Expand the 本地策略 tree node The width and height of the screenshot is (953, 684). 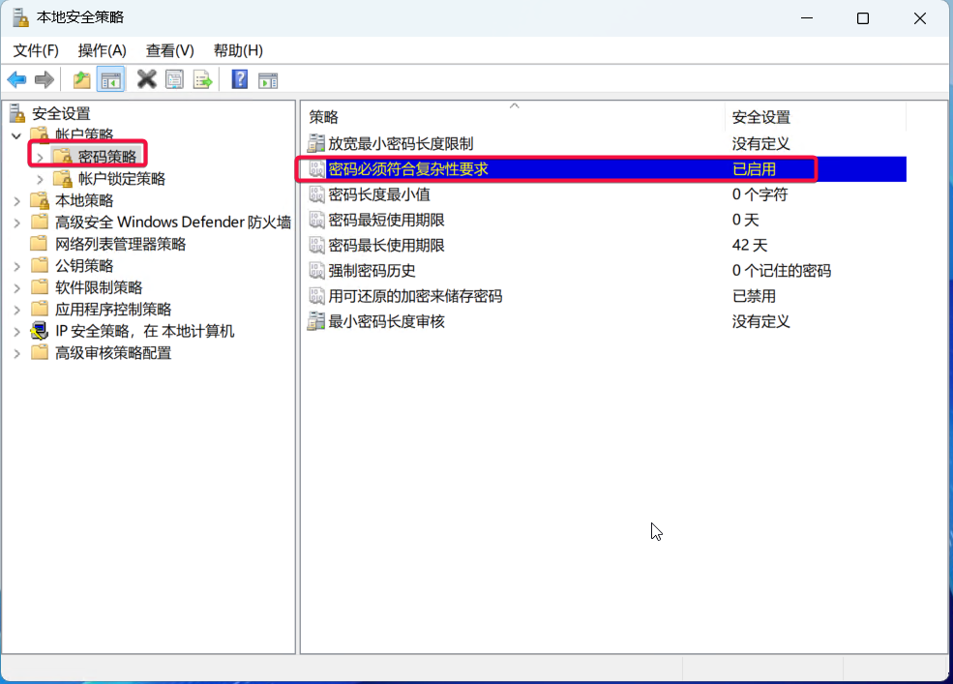pyautogui.click(x=17, y=200)
